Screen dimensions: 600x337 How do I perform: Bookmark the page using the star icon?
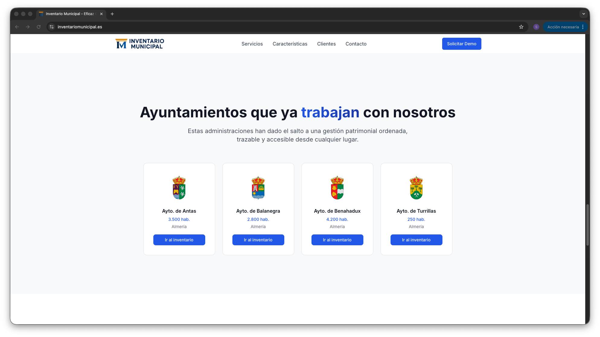[x=521, y=27]
